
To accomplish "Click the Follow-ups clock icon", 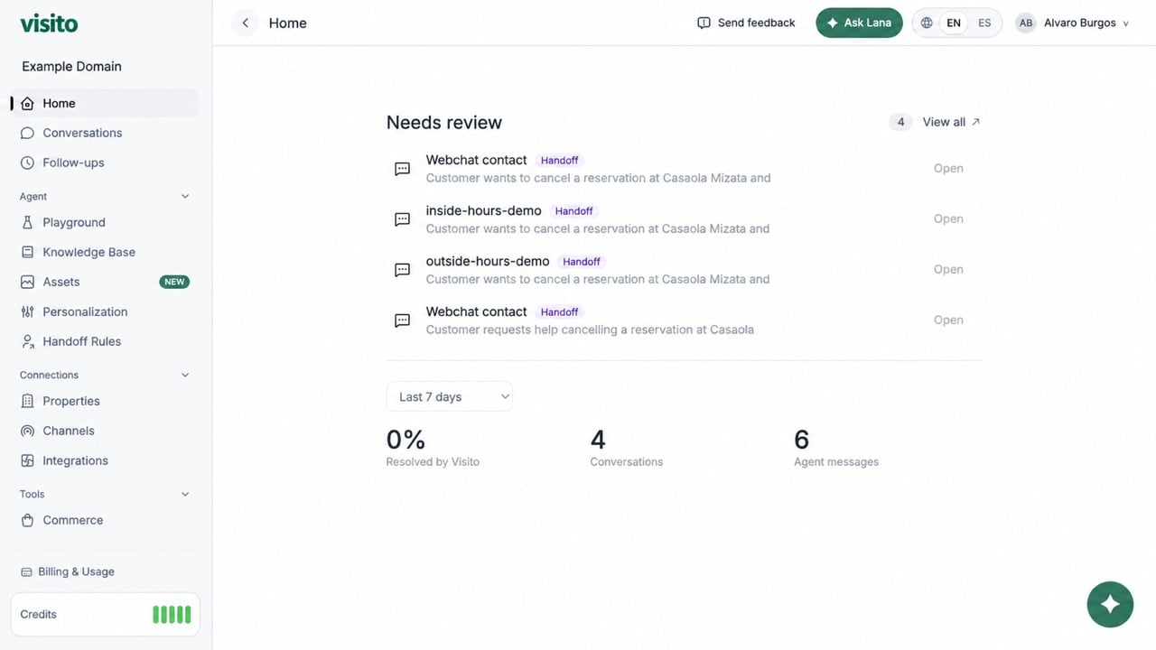I will 27,162.
